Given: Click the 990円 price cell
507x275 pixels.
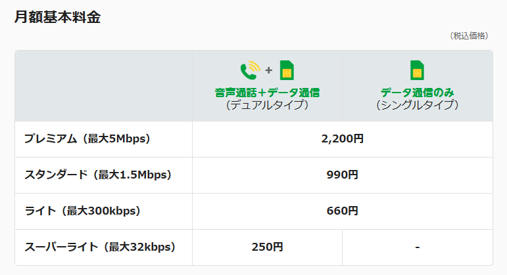Looking at the screenshot, I should [342, 175].
